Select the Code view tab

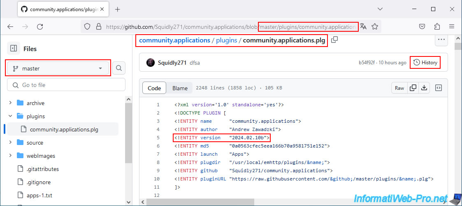point(154,88)
